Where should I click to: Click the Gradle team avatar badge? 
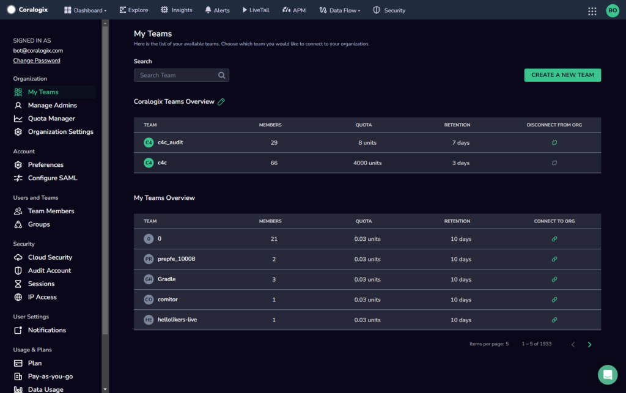point(149,279)
